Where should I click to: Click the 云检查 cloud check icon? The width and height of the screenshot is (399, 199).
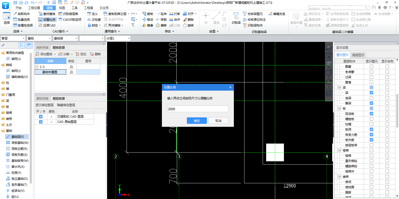point(94,19)
